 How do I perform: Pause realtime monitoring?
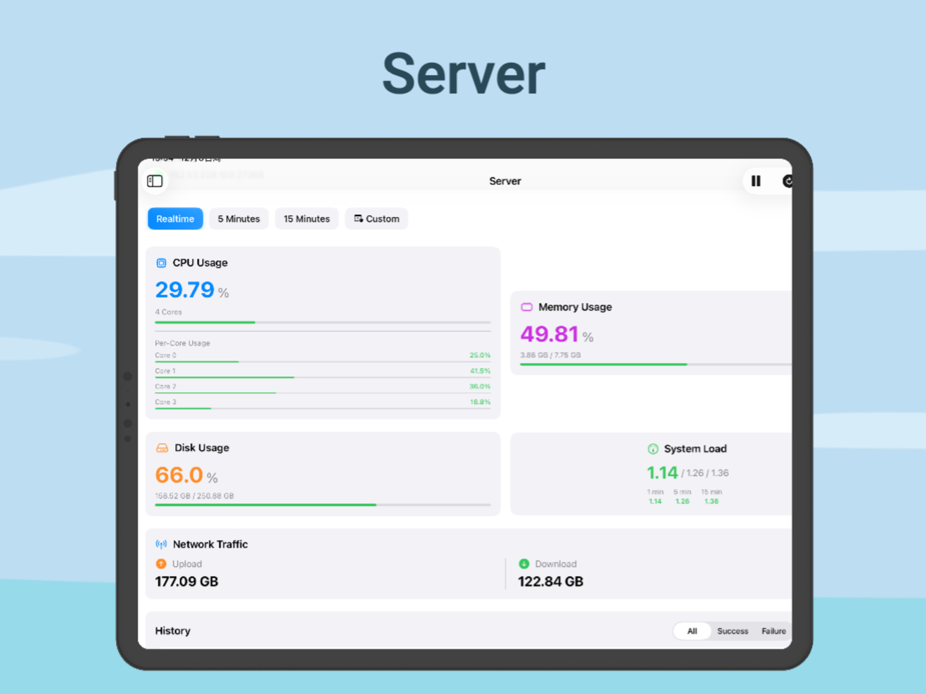[x=756, y=181]
